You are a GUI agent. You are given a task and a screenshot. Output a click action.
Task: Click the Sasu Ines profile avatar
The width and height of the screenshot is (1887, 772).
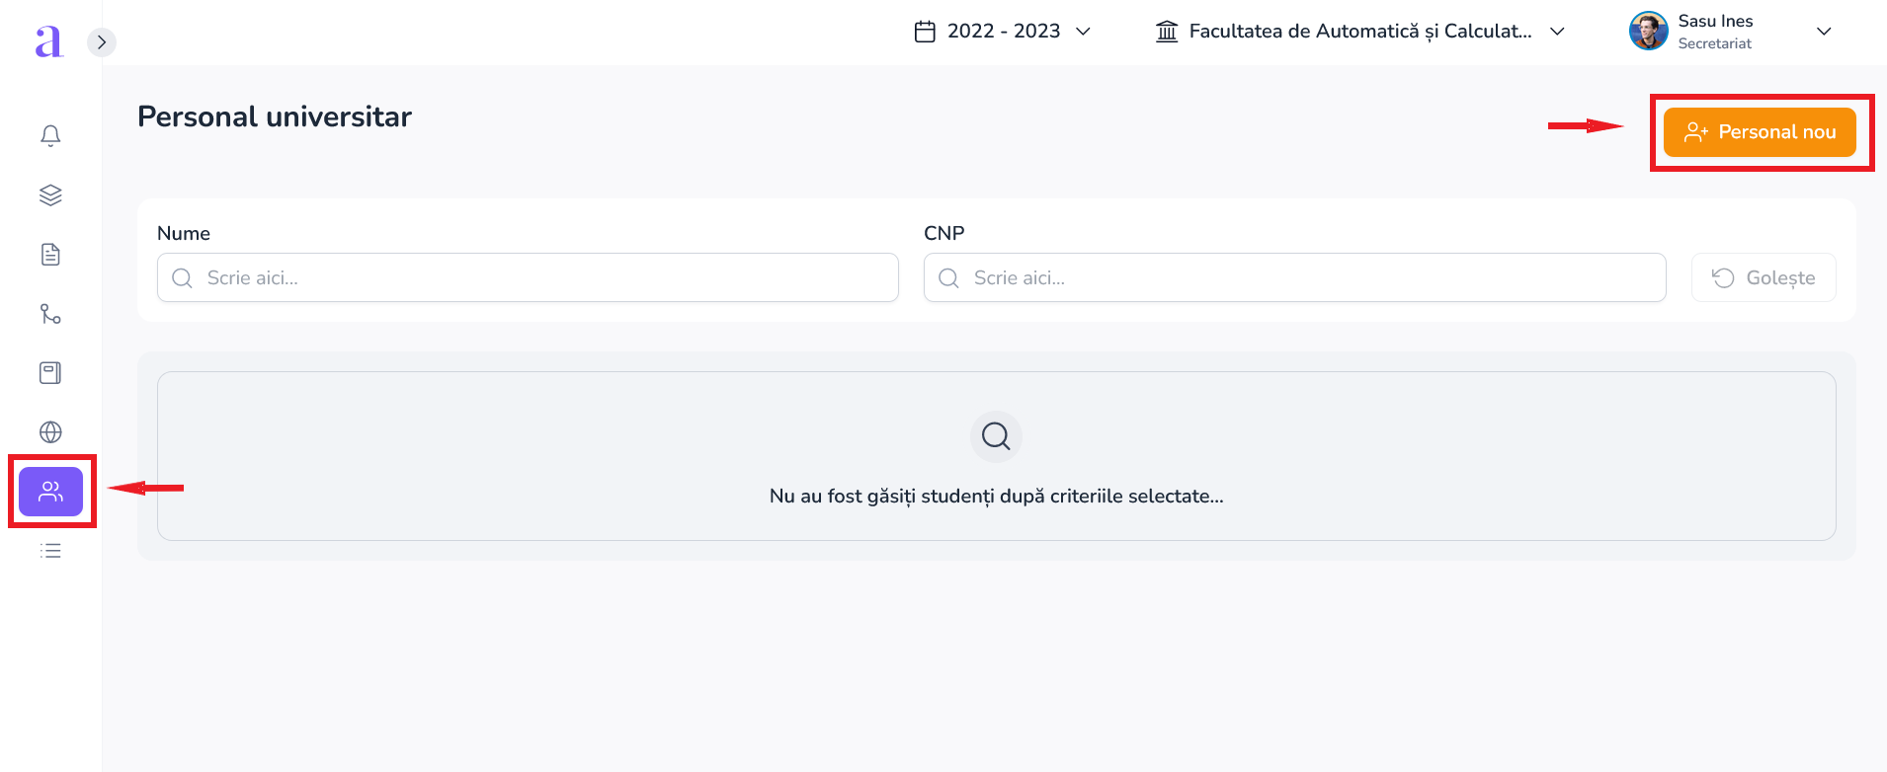tap(1648, 32)
